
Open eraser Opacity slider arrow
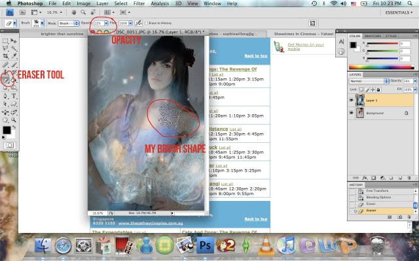click(x=106, y=23)
